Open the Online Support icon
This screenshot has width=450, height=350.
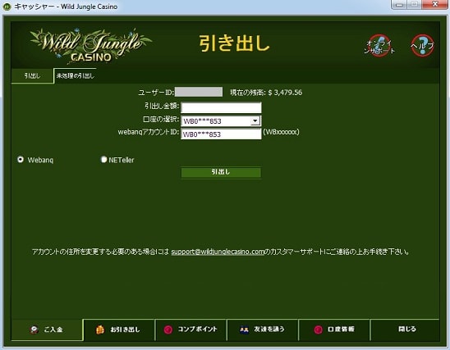tap(379, 46)
